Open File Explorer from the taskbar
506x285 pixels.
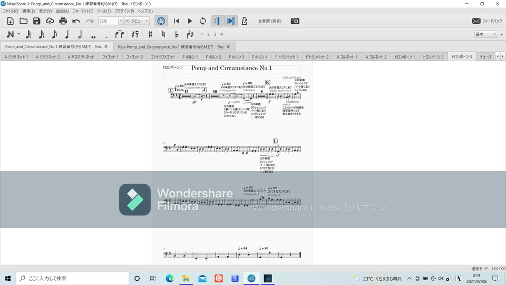pos(186,278)
